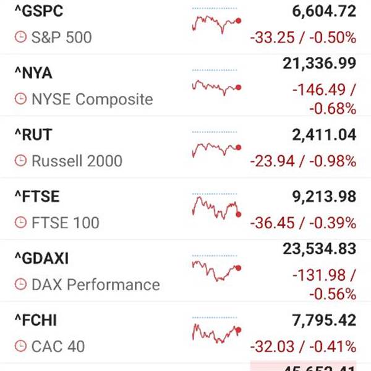Click the NYSE Composite price 21,336.99
The image size is (371, 371).
[x=319, y=63]
